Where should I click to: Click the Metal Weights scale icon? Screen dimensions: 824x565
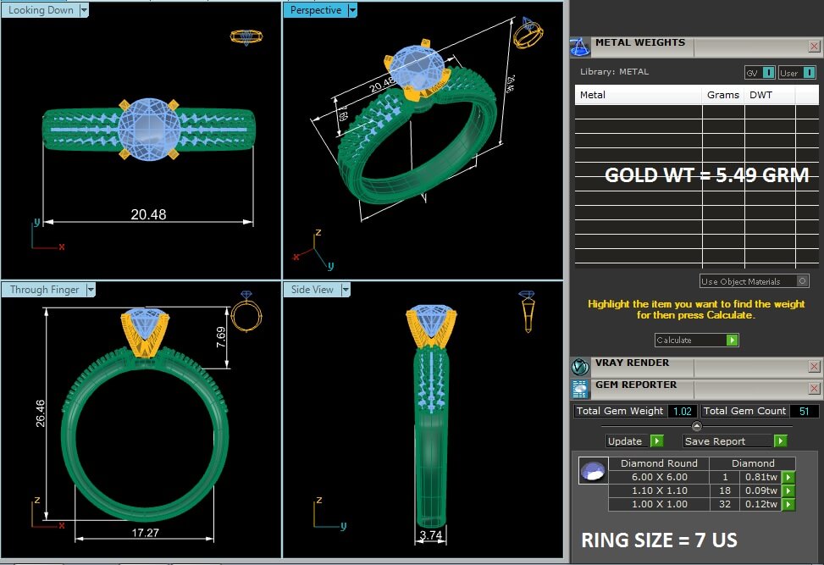pos(580,47)
